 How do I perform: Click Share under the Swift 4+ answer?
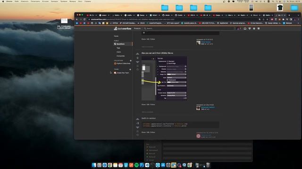(143, 132)
